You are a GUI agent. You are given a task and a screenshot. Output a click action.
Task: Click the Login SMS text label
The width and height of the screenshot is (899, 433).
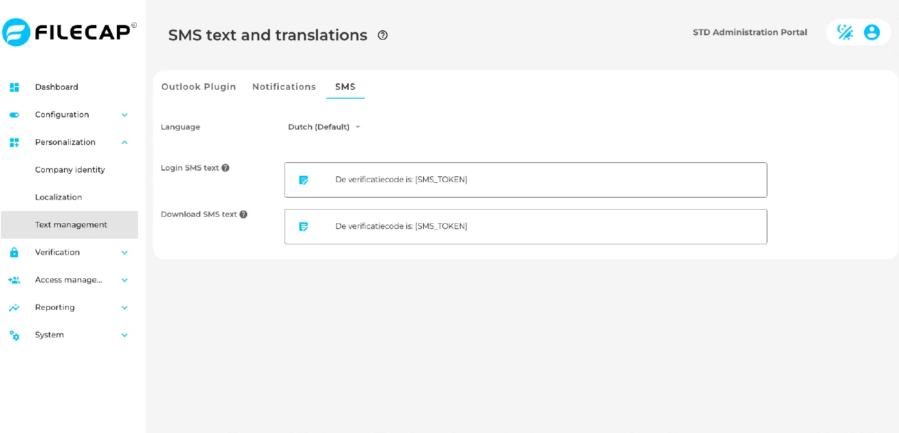click(x=190, y=168)
